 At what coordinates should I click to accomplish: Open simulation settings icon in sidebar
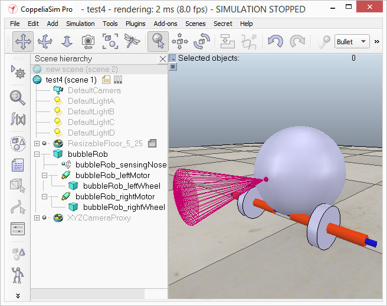point(18,71)
